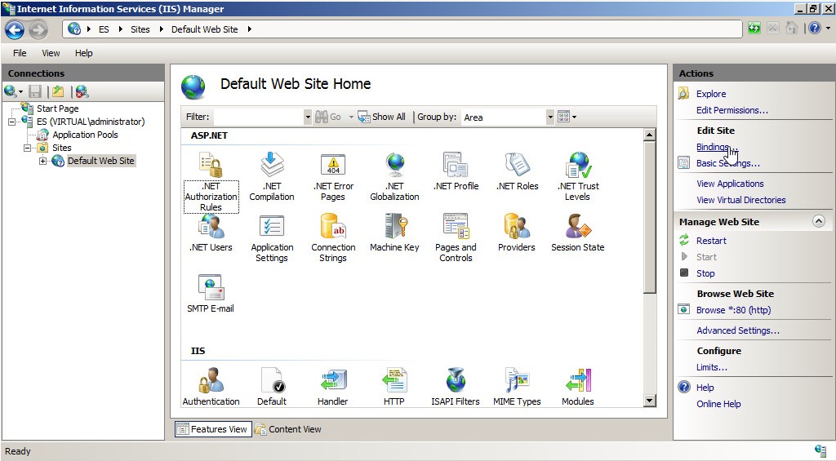This screenshot has width=836, height=461.
Task: Expand the Default Web Site tree node
Action: 43,161
